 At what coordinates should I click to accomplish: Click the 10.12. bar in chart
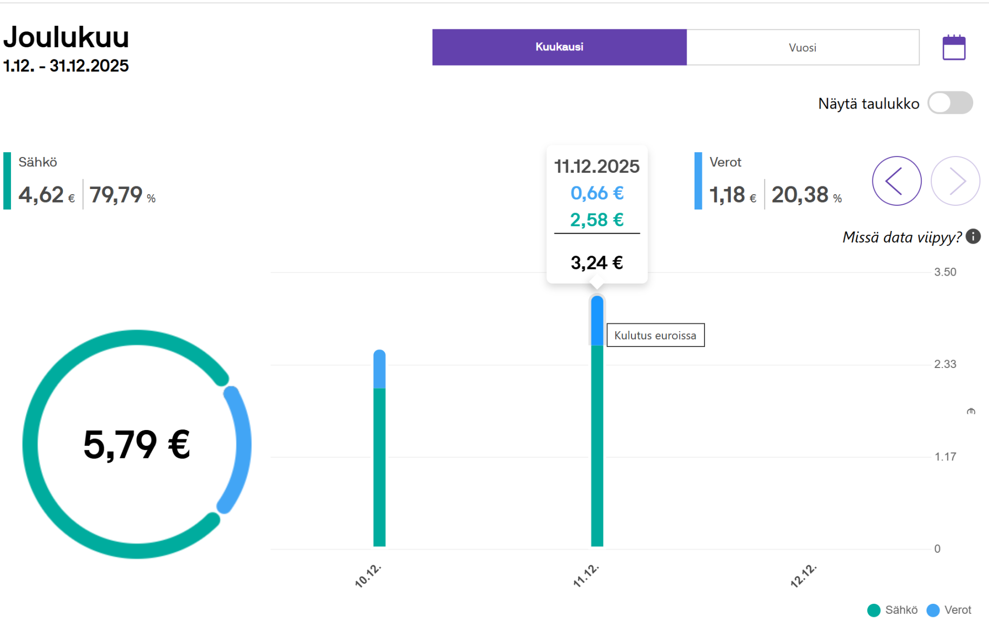coord(380,448)
